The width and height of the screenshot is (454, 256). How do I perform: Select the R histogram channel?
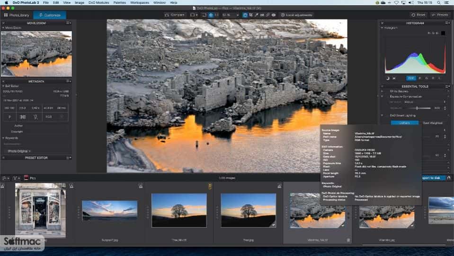tap(420, 78)
